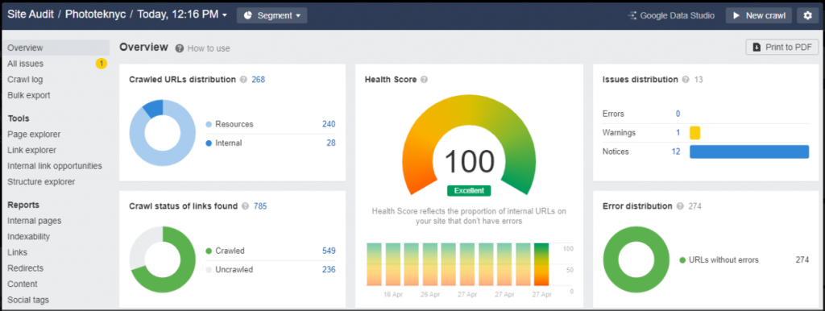
Task: Open Structure explorer tool
Action: (41, 181)
